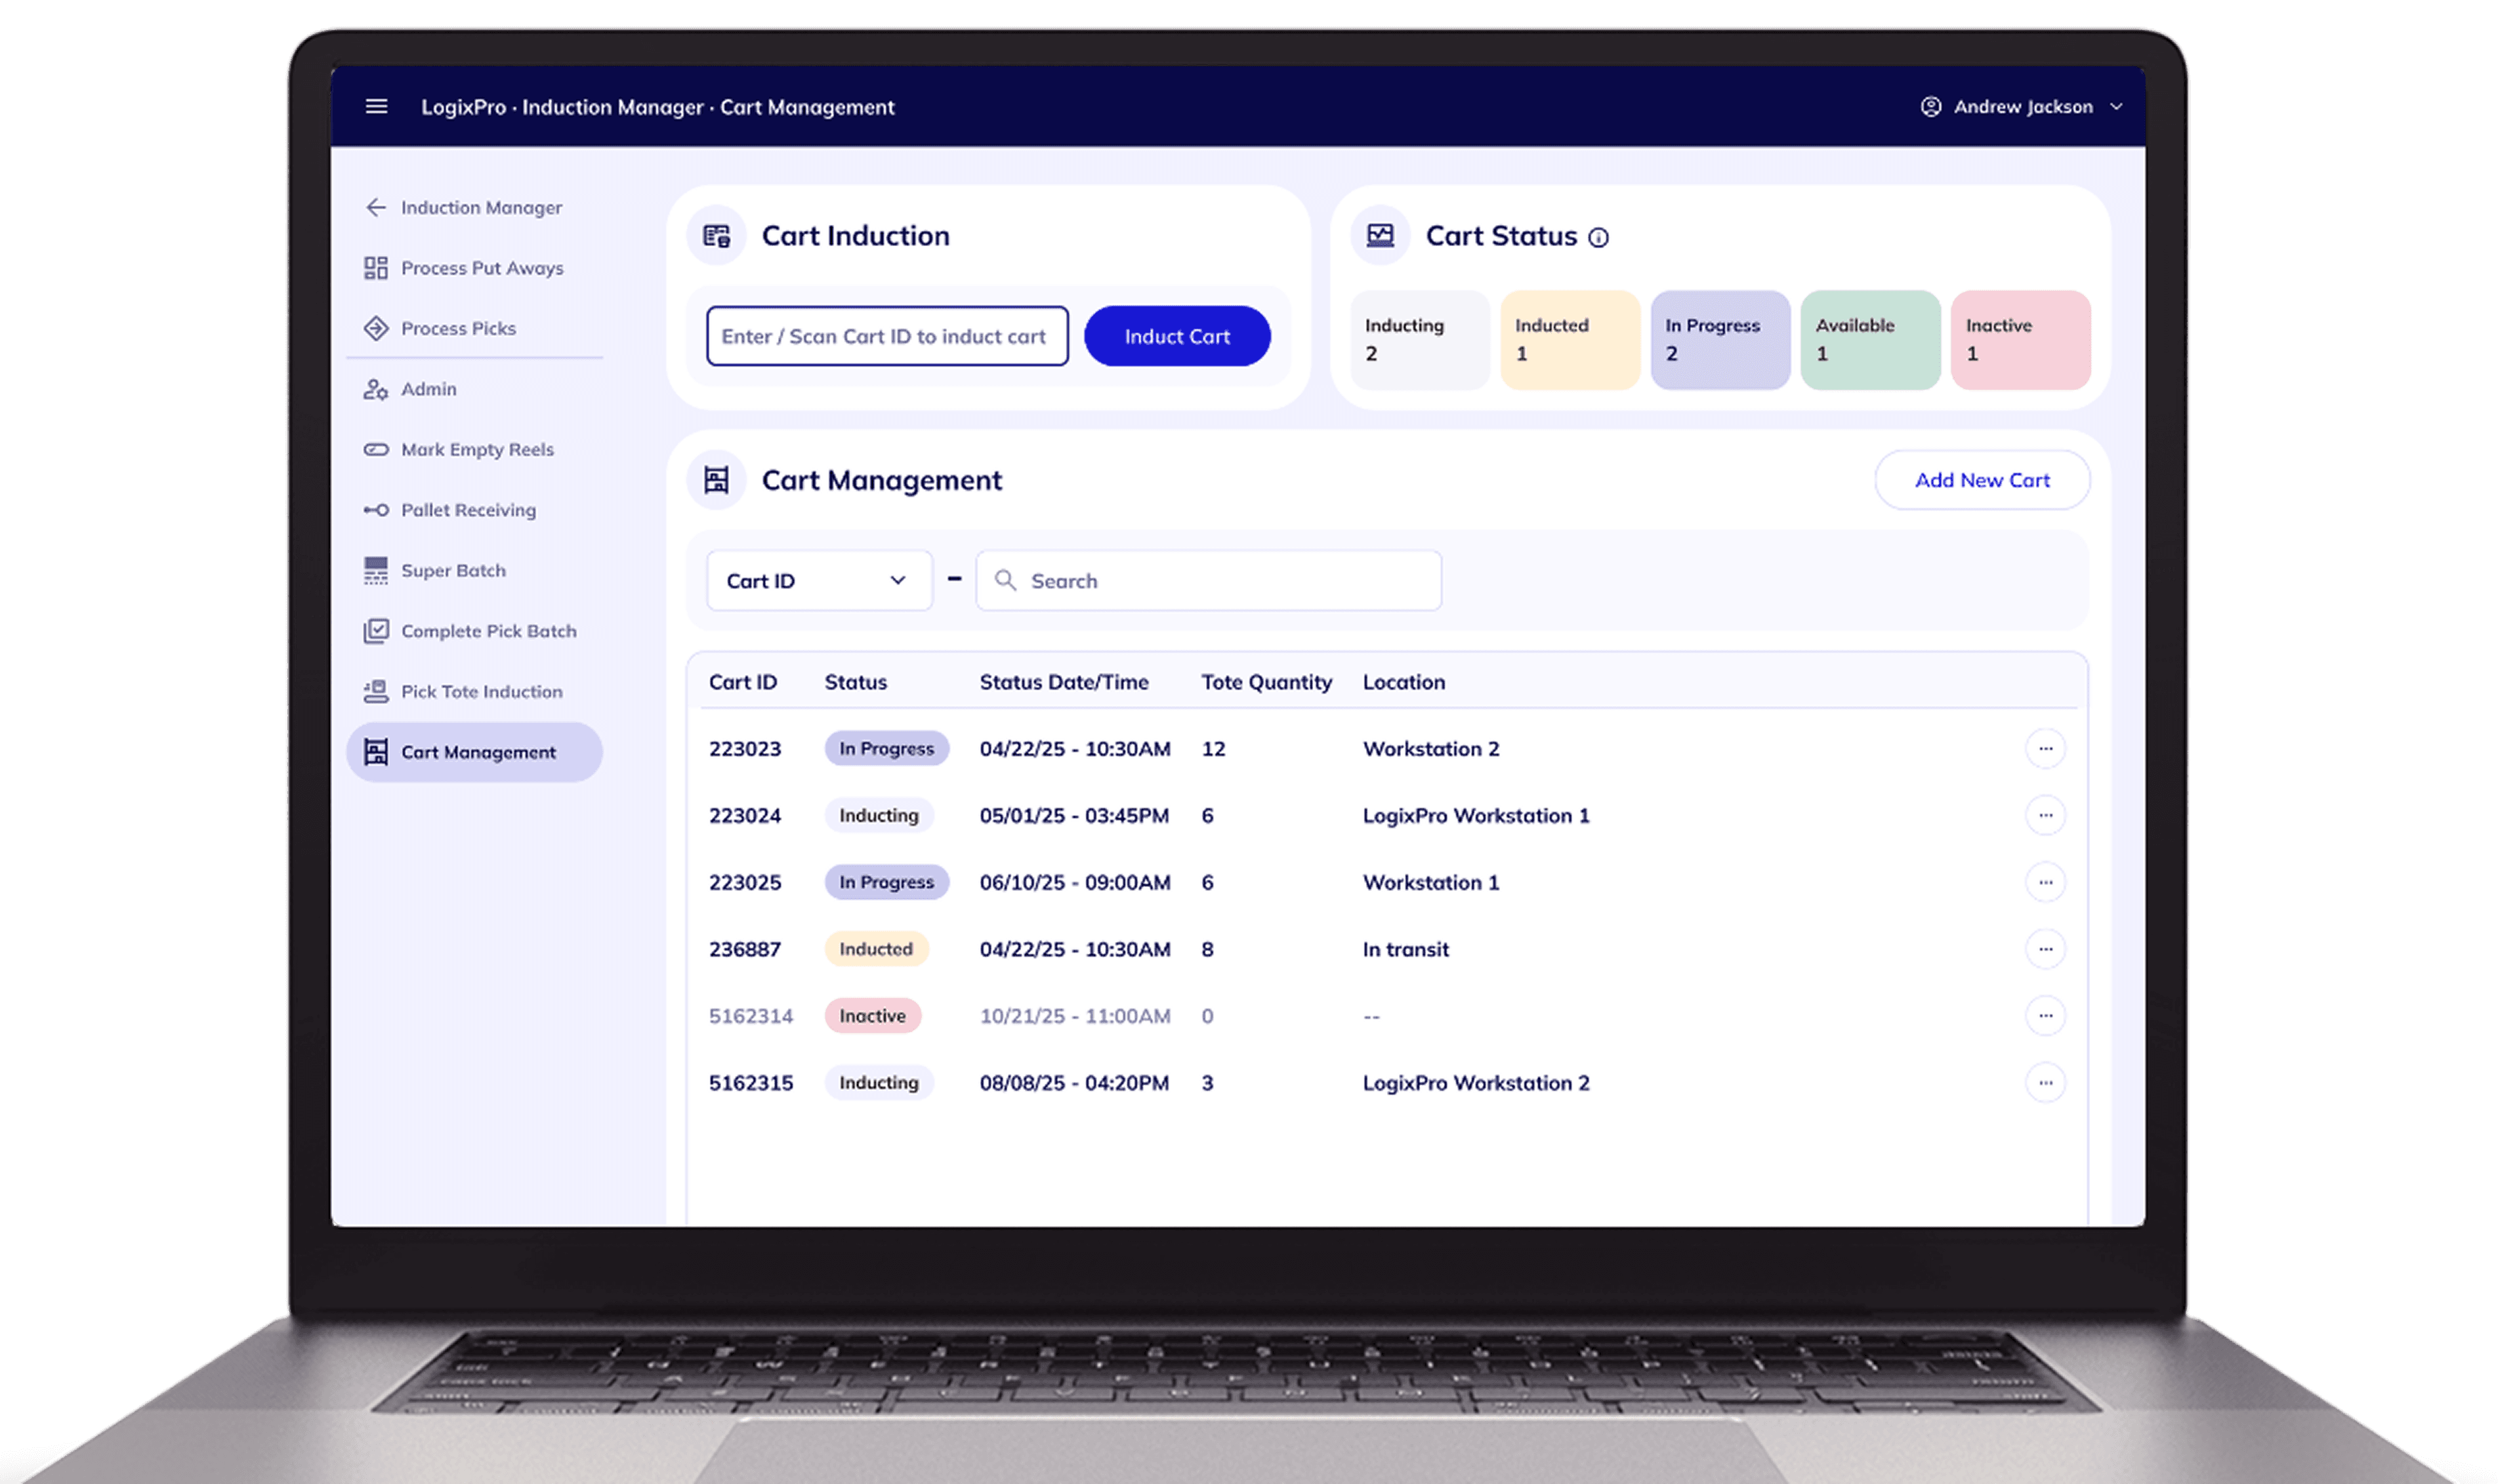Go back via Induction Manager arrow icon
This screenshot has width=2498, height=1484.
(376, 207)
